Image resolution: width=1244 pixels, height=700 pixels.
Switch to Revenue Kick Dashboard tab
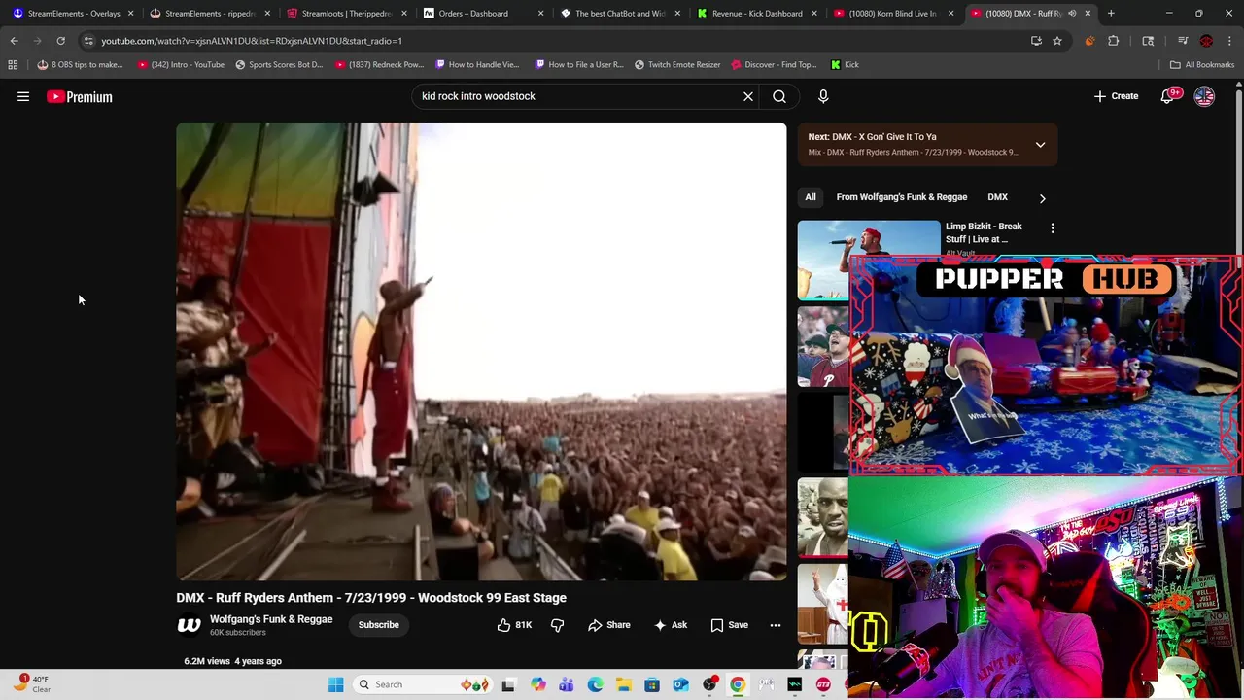pyautogui.click(x=755, y=13)
